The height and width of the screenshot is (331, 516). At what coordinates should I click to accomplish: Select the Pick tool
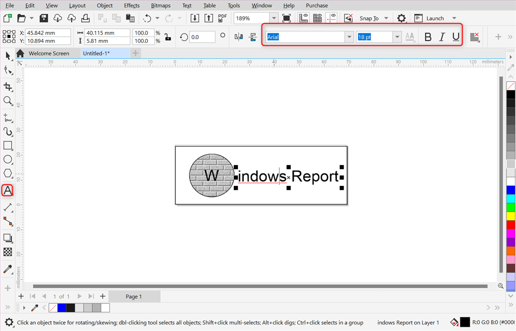point(8,55)
